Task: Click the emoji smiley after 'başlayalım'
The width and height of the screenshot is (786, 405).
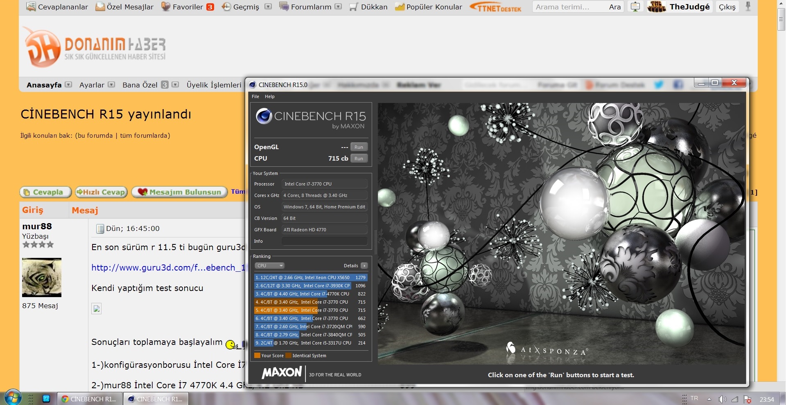Action: (231, 345)
